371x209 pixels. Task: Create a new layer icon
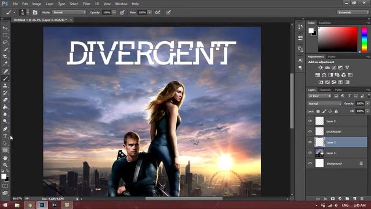[354, 199]
